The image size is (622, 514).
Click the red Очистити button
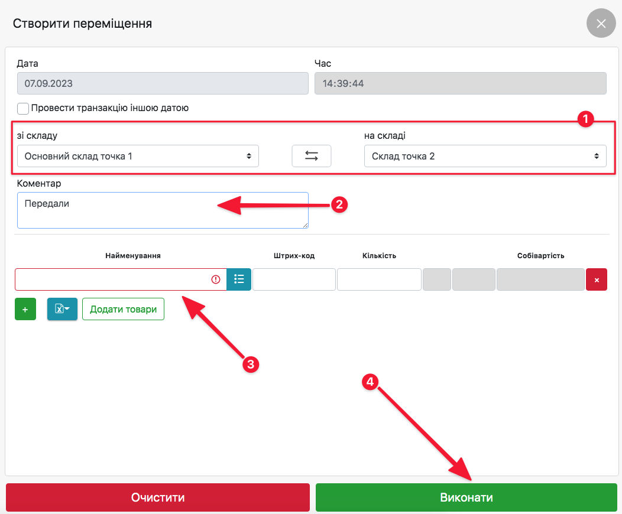[x=158, y=497]
